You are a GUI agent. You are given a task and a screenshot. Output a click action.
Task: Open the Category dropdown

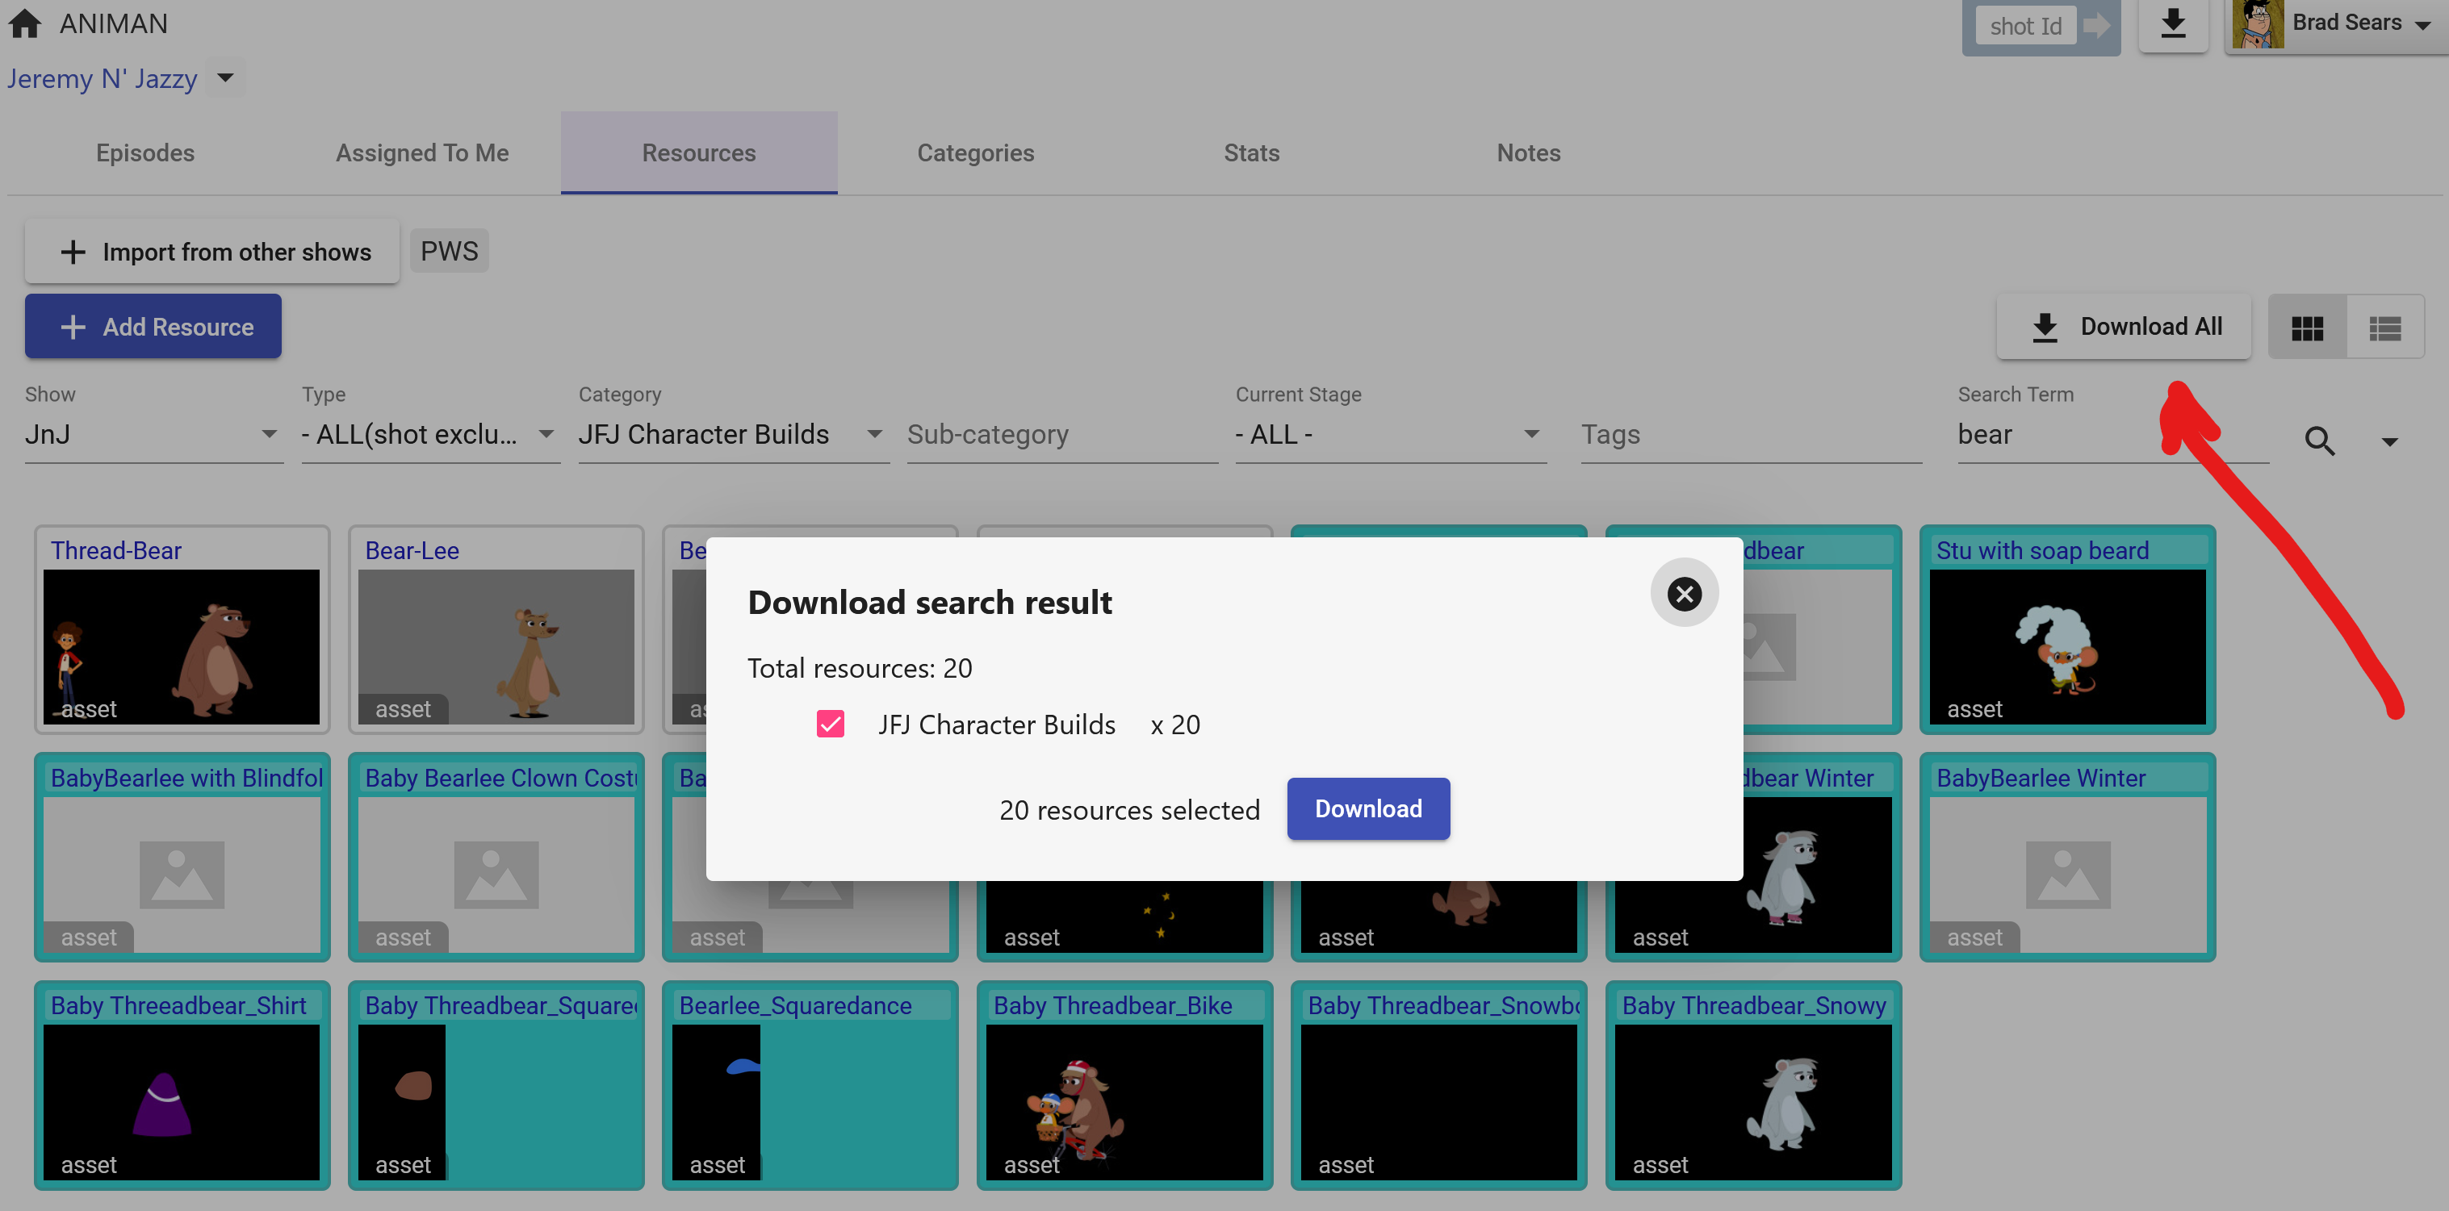point(732,434)
